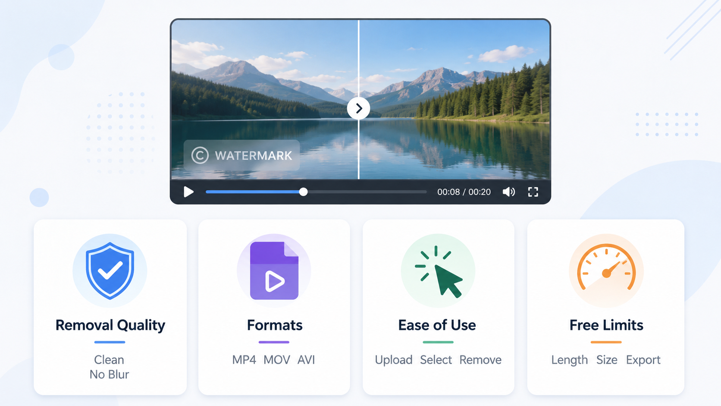Mute the video with the speaker icon
This screenshot has height=406, width=721.
coord(509,192)
